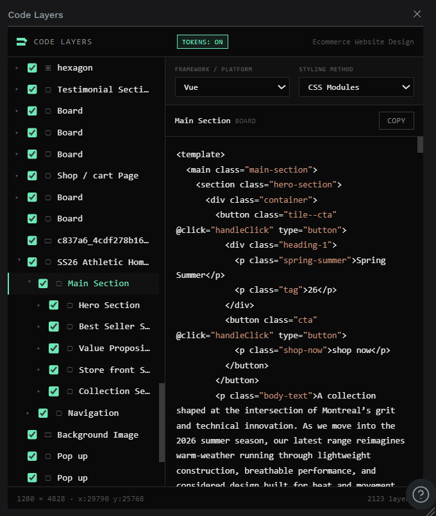Click the c837a6_4cdf278b16 image layer icon

coord(48,241)
